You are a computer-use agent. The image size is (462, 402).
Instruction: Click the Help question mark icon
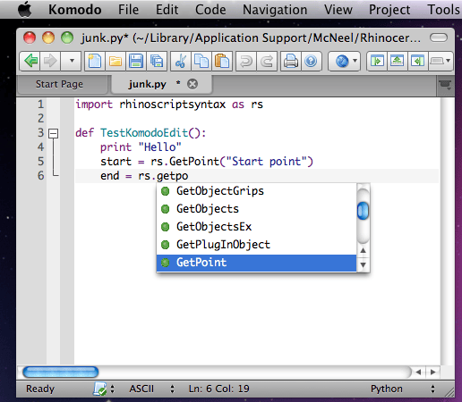311,61
